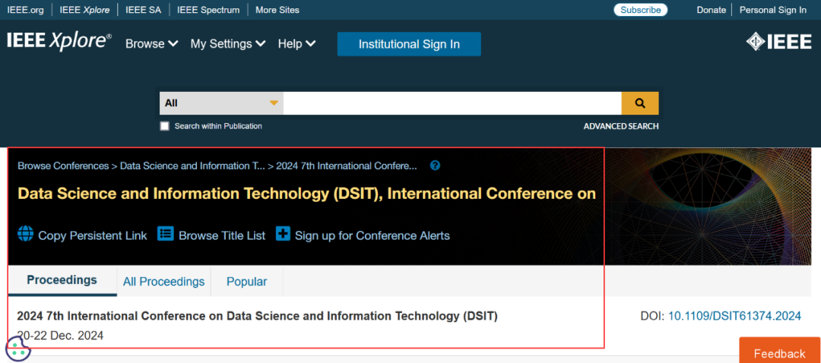Click inside the main search text field

(452, 103)
